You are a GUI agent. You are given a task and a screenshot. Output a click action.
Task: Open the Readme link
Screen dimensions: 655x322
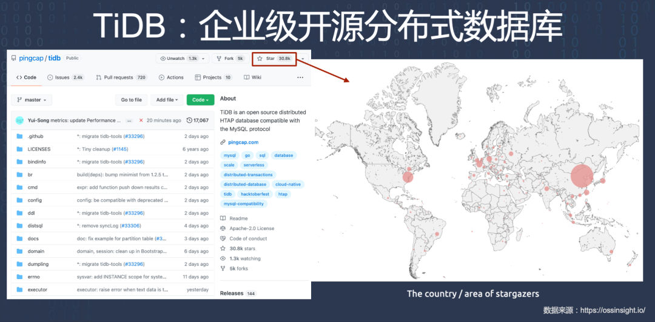click(x=234, y=218)
